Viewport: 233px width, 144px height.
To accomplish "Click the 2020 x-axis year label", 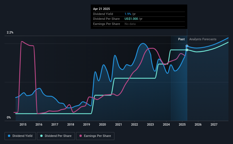I will tap(102, 124).
